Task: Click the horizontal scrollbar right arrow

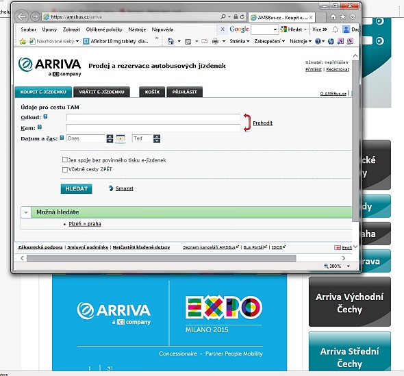Action: 344,258
